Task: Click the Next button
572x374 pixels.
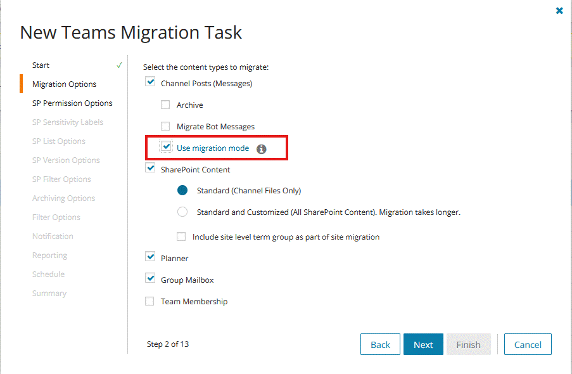Action: 423,344
